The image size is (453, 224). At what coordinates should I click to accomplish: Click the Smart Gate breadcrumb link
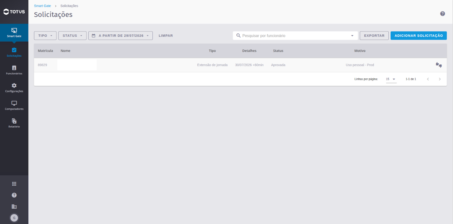point(42,6)
